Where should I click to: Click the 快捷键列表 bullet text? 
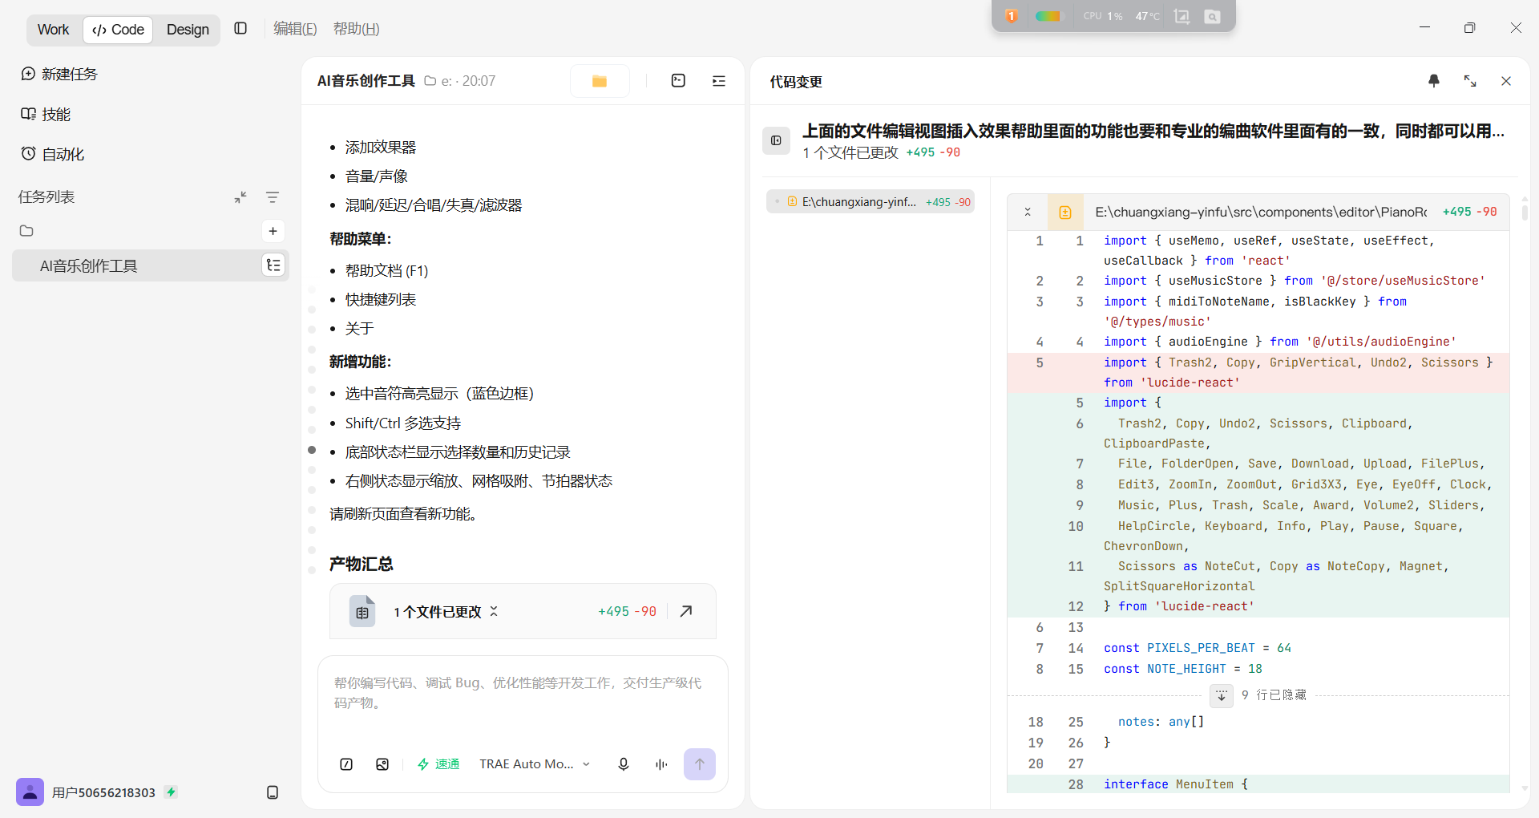pos(381,300)
